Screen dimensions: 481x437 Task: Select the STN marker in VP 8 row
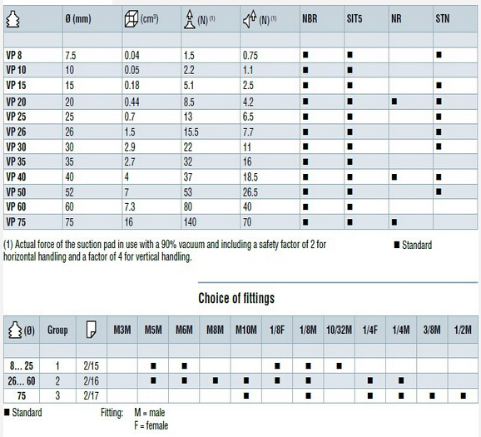coord(439,55)
